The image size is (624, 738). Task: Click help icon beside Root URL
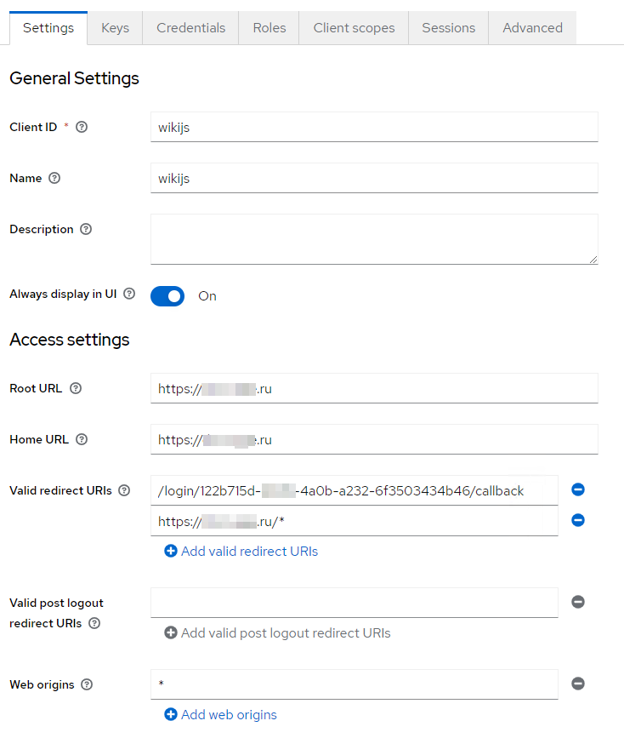coord(76,388)
